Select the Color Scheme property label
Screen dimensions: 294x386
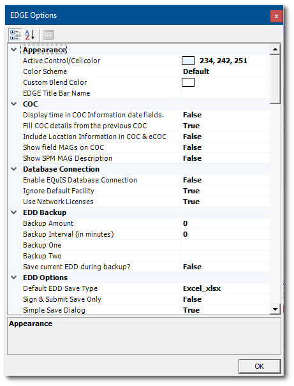pos(45,71)
